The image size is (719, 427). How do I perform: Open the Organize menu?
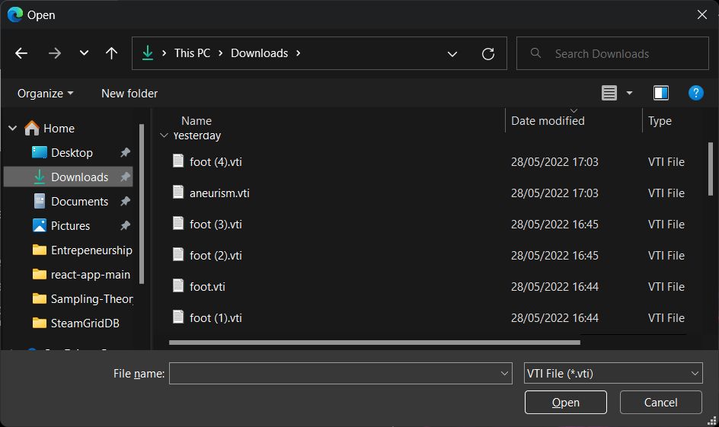45,94
